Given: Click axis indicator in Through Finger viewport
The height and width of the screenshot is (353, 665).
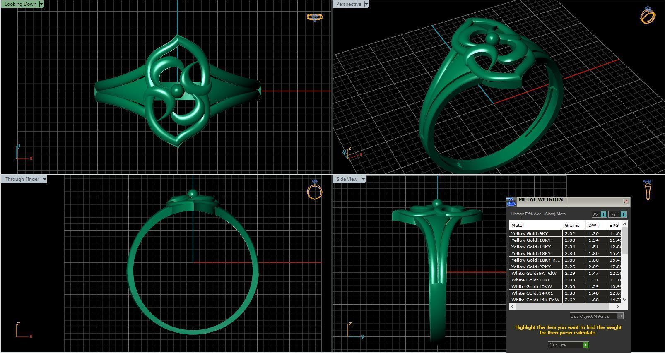Looking at the screenshot, I should 24,330.
